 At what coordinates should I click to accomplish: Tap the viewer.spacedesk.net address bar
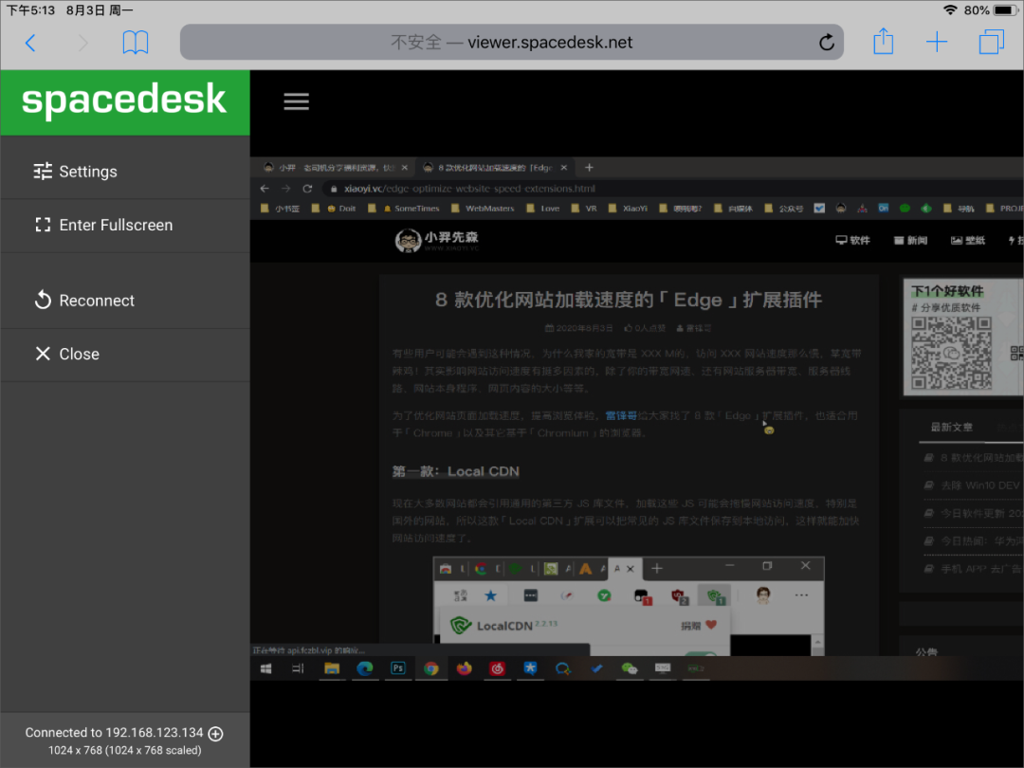511,43
